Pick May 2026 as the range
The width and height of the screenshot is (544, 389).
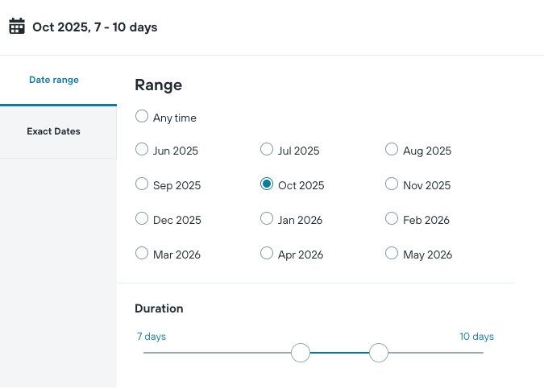(392, 254)
